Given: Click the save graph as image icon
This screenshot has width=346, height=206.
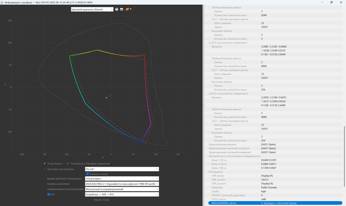Looking at the screenshot, I should point(122,9).
